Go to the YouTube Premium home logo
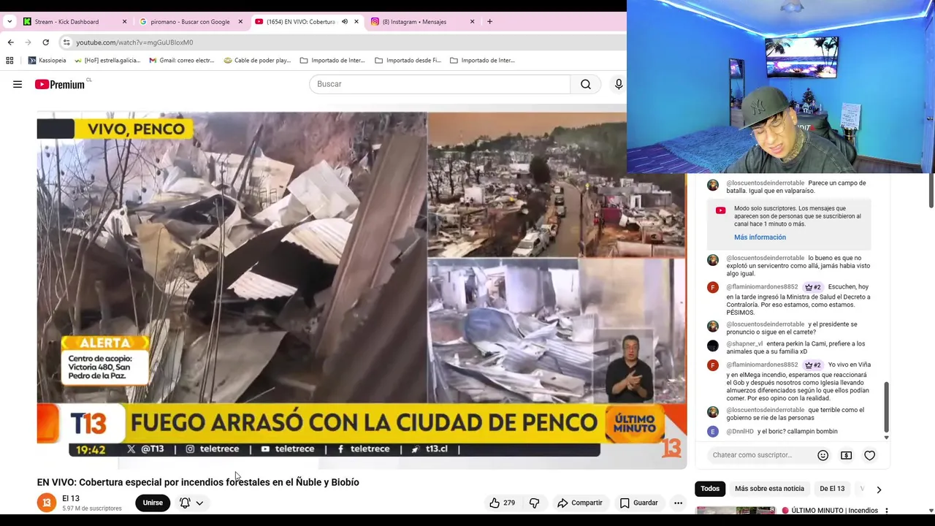This screenshot has width=935, height=526. click(x=60, y=84)
